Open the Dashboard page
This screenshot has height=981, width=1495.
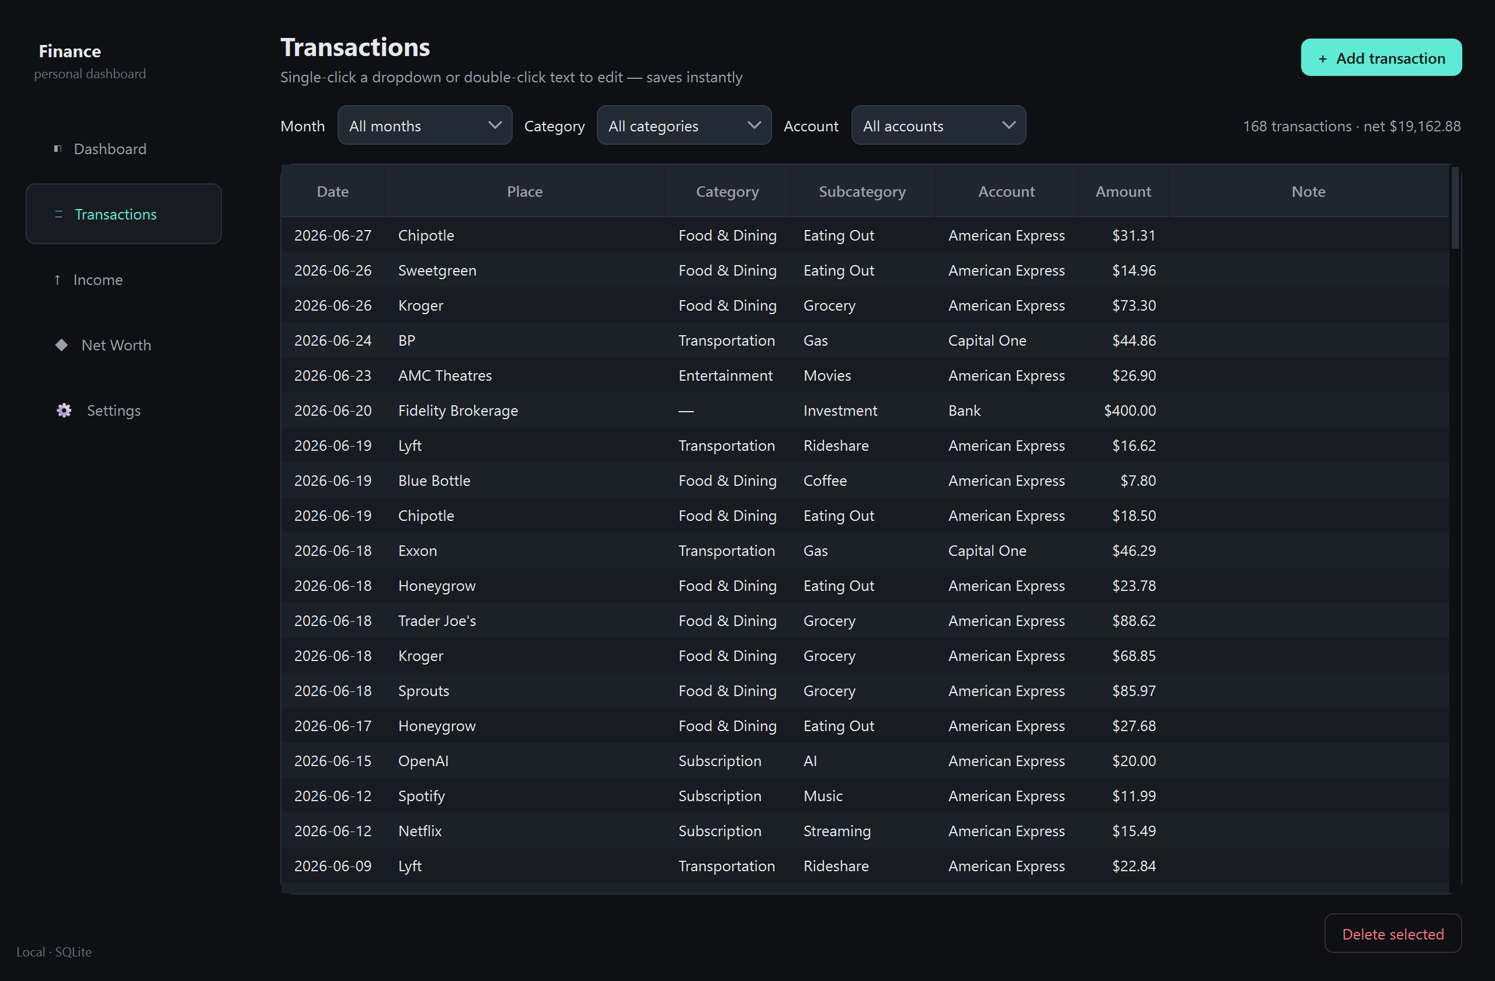[124, 149]
